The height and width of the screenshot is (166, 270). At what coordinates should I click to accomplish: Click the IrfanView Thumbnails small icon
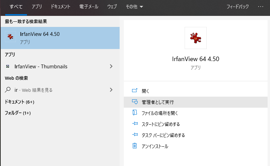pyautogui.click(x=8, y=66)
